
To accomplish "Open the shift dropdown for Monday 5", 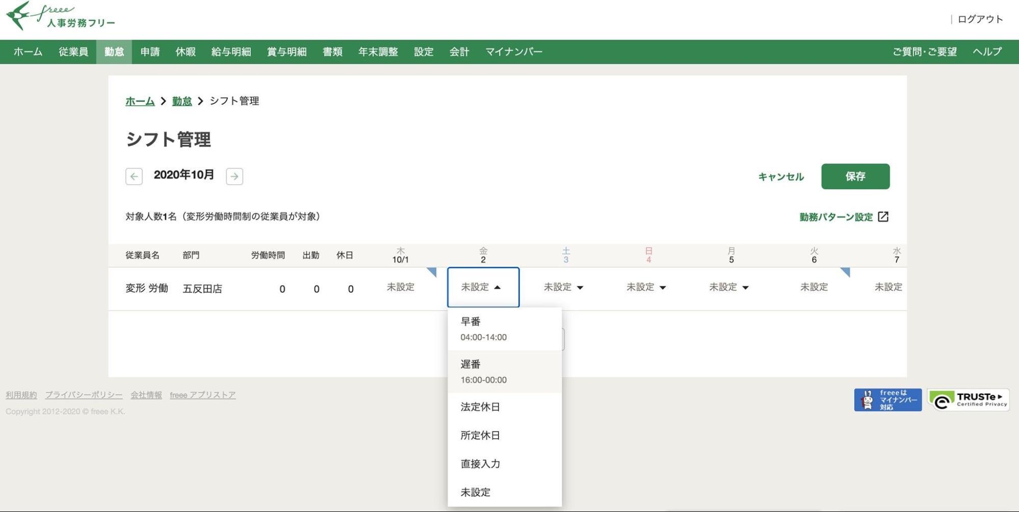I will 728,287.
